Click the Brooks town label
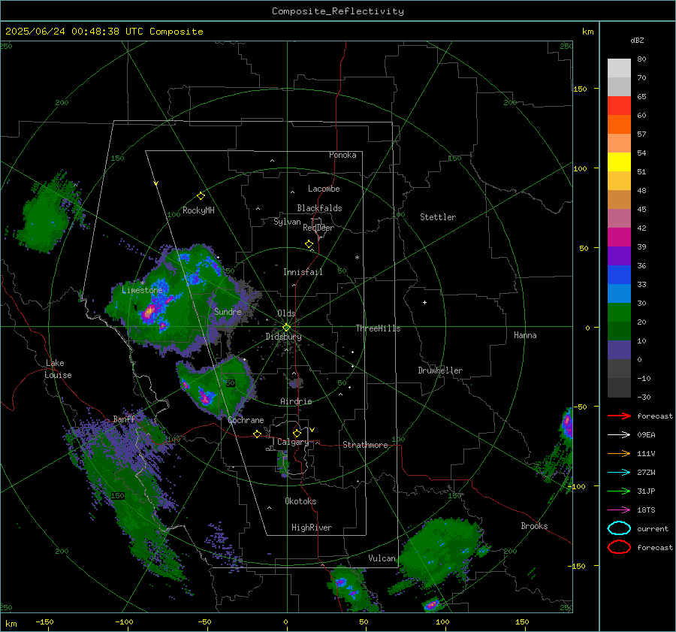Screen dimensions: 676x632 (534, 526)
